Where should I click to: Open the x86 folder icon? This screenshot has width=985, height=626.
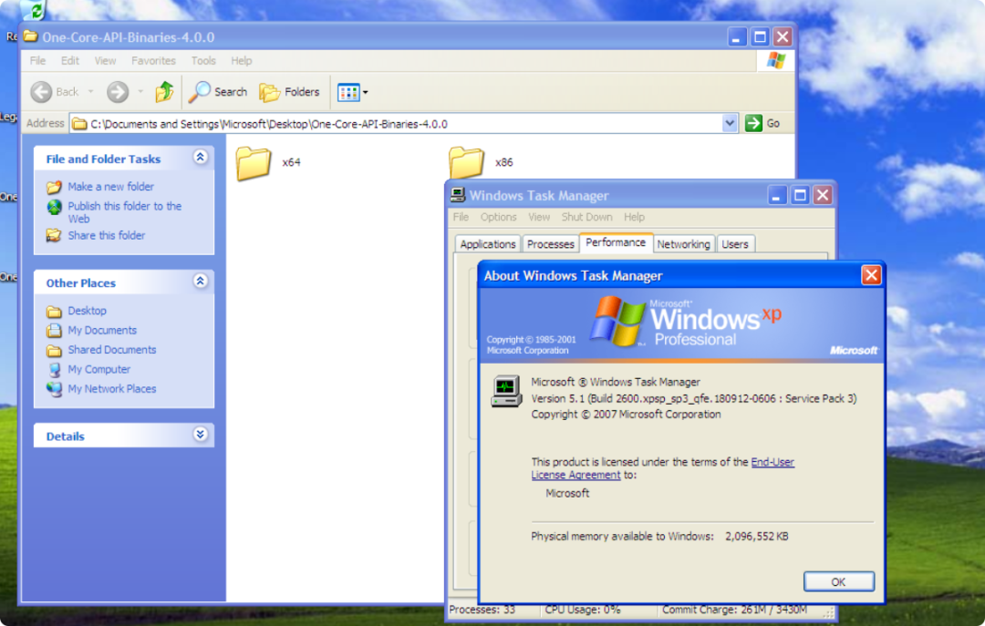tap(466, 162)
